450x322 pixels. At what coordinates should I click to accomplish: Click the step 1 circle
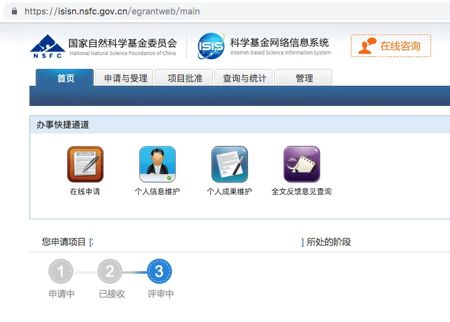(61, 271)
